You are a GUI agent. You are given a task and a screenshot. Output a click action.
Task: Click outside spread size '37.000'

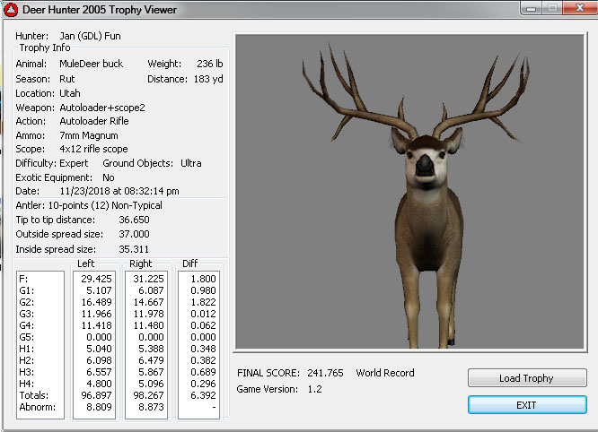[135, 234]
